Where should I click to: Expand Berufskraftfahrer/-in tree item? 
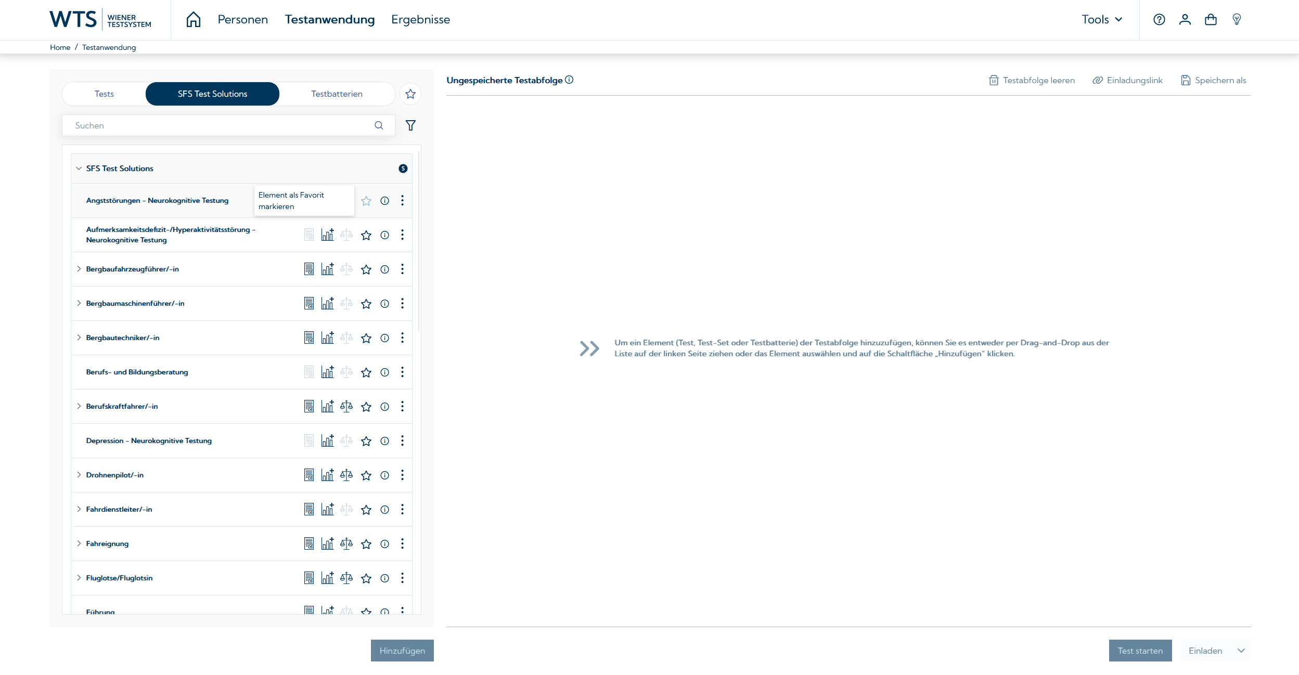[x=79, y=406]
